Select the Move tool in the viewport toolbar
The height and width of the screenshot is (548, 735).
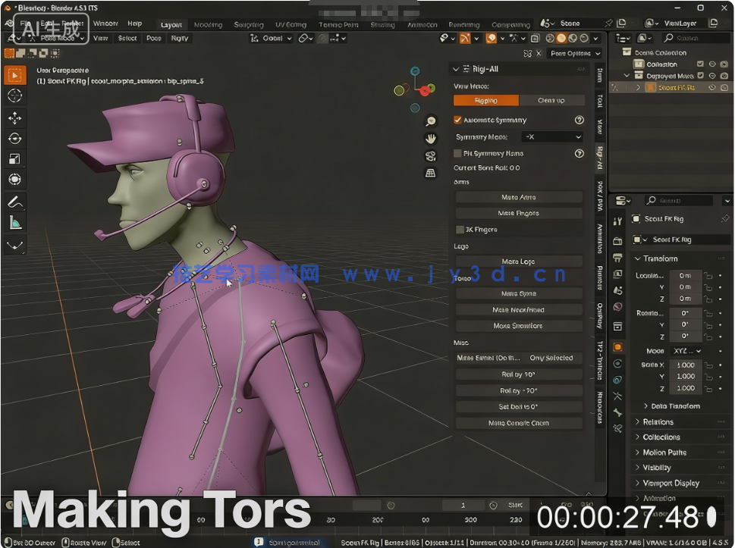(x=15, y=116)
